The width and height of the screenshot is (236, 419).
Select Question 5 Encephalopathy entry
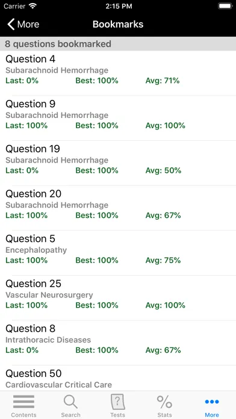tap(118, 252)
